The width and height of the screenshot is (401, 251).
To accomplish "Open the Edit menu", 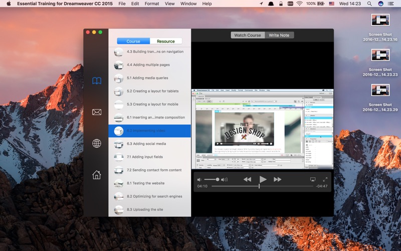I will [135, 4].
